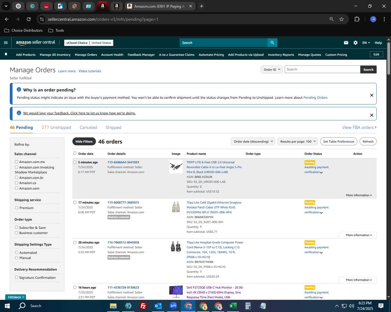Click the Refresh orders button
Screen dimensions: 391x312
368,141
